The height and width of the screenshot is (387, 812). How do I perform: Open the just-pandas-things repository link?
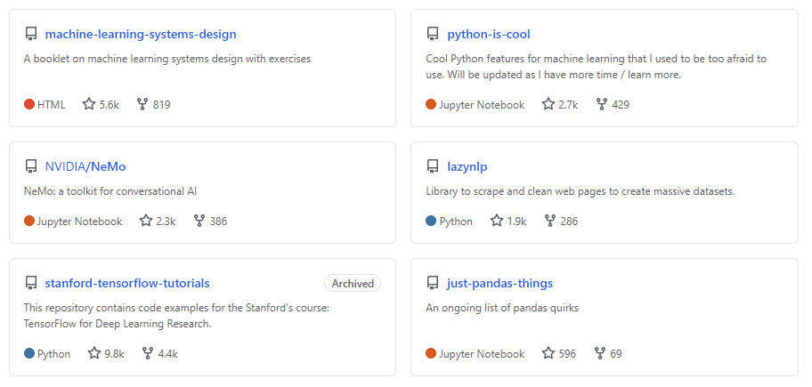click(500, 284)
